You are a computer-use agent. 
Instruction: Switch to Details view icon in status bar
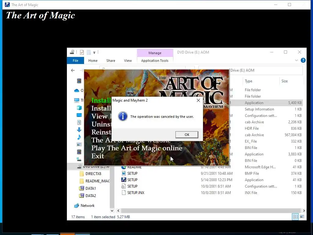(295, 217)
